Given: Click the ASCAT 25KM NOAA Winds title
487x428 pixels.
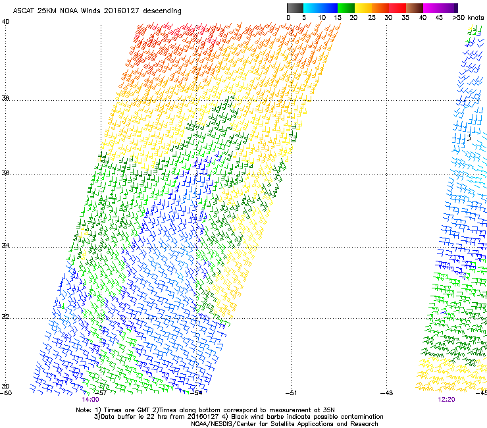Looking at the screenshot, I should pyautogui.click(x=97, y=11).
